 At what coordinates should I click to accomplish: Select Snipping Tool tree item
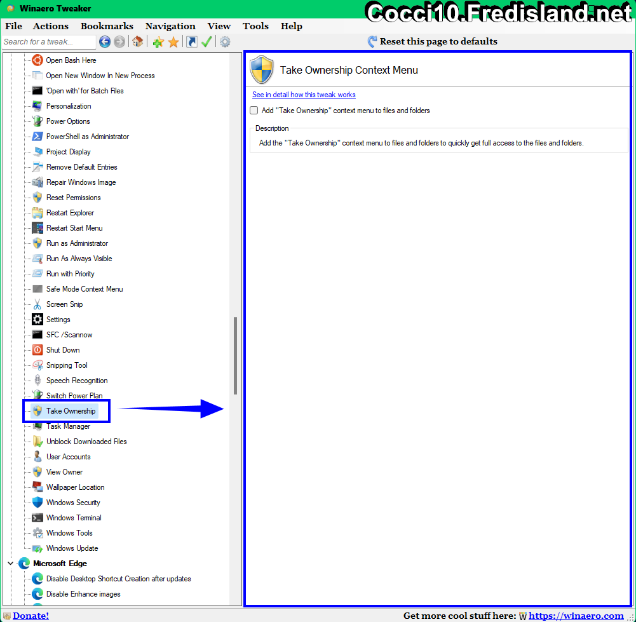(x=67, y=365)
